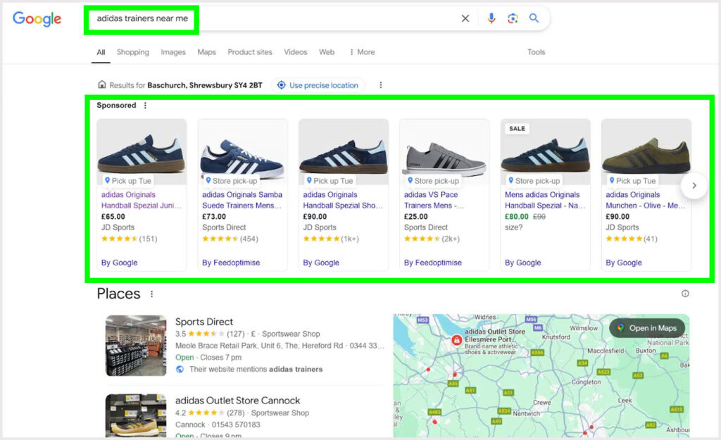Start voice search with microphone icon

491,18
